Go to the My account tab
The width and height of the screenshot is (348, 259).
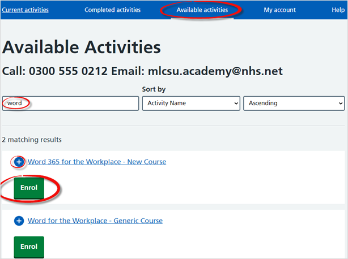279,10
